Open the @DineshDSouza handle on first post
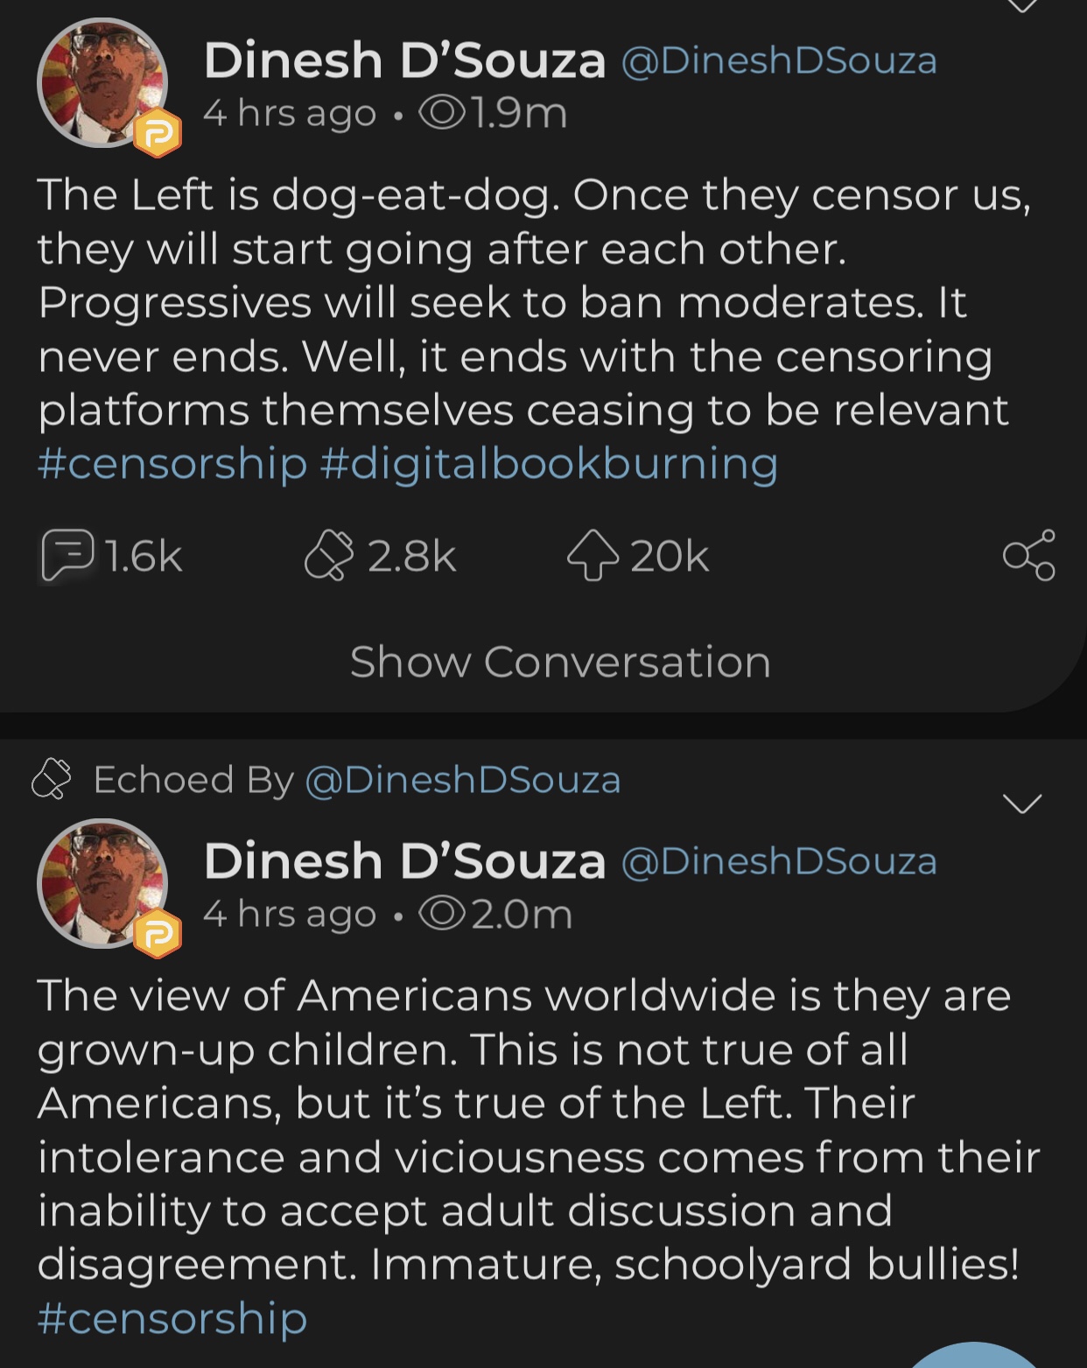Viewport: 1087px width, 1368px height. click(779, 61)
